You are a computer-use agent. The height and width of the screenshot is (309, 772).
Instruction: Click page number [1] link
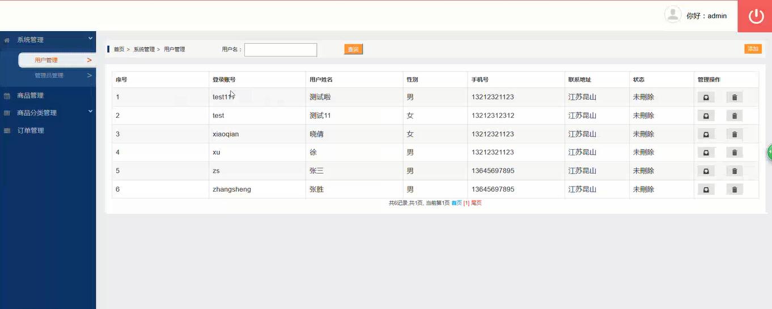pos(466,203)
